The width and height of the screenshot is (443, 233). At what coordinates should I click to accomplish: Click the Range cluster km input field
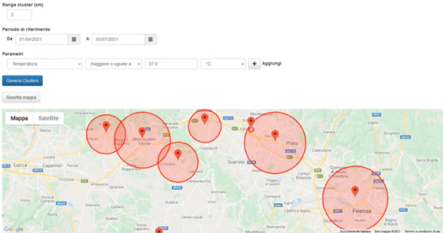tap(19, 15)
